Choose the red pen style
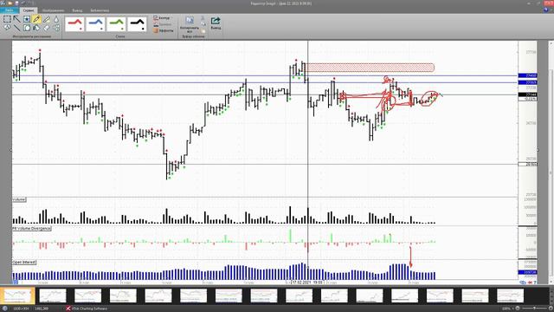 [75, 24]
